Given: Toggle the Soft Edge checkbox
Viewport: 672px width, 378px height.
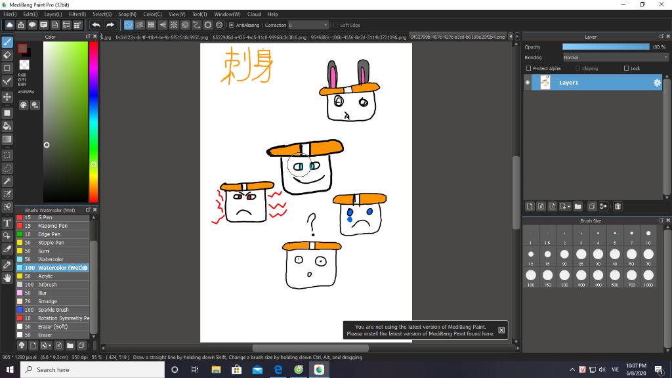Looking at the screenshot, I should click(336, 26).
